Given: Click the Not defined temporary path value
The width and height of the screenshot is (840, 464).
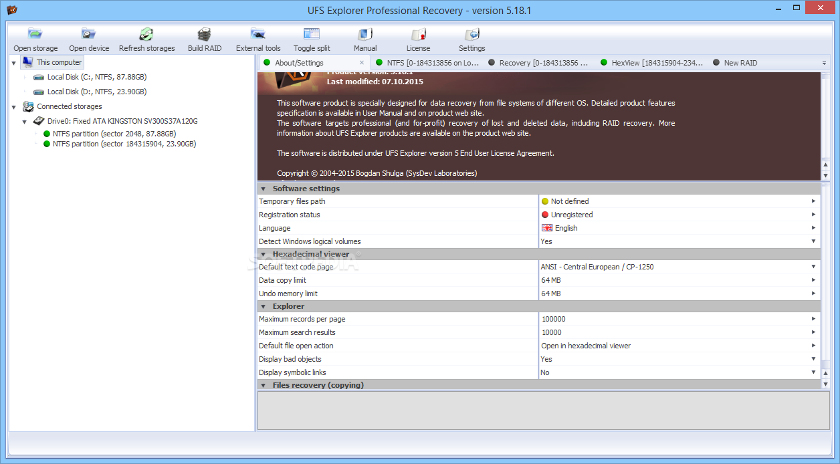Looking at the screenshot, I should [570, 201].
